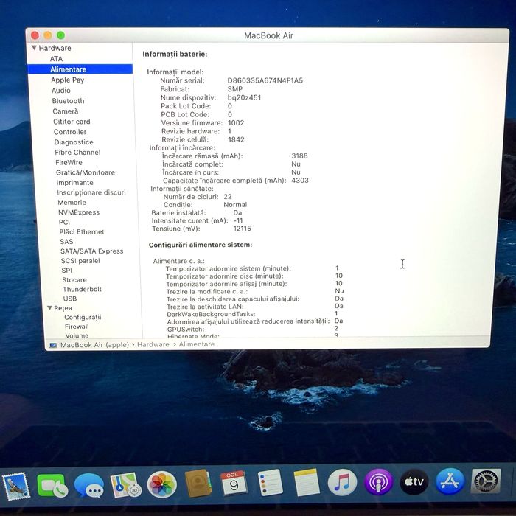Select SAS in the sidebar
This screenshot has width=516, height=516.
(66, 242)
